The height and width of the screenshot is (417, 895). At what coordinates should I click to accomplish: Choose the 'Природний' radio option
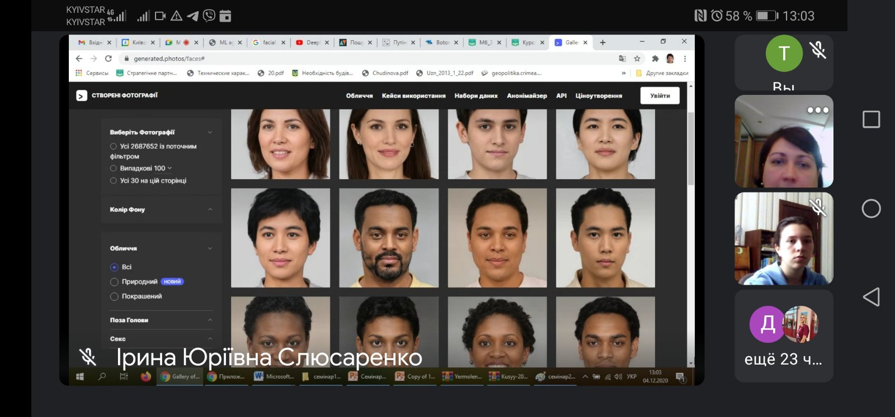coord(115,282)
